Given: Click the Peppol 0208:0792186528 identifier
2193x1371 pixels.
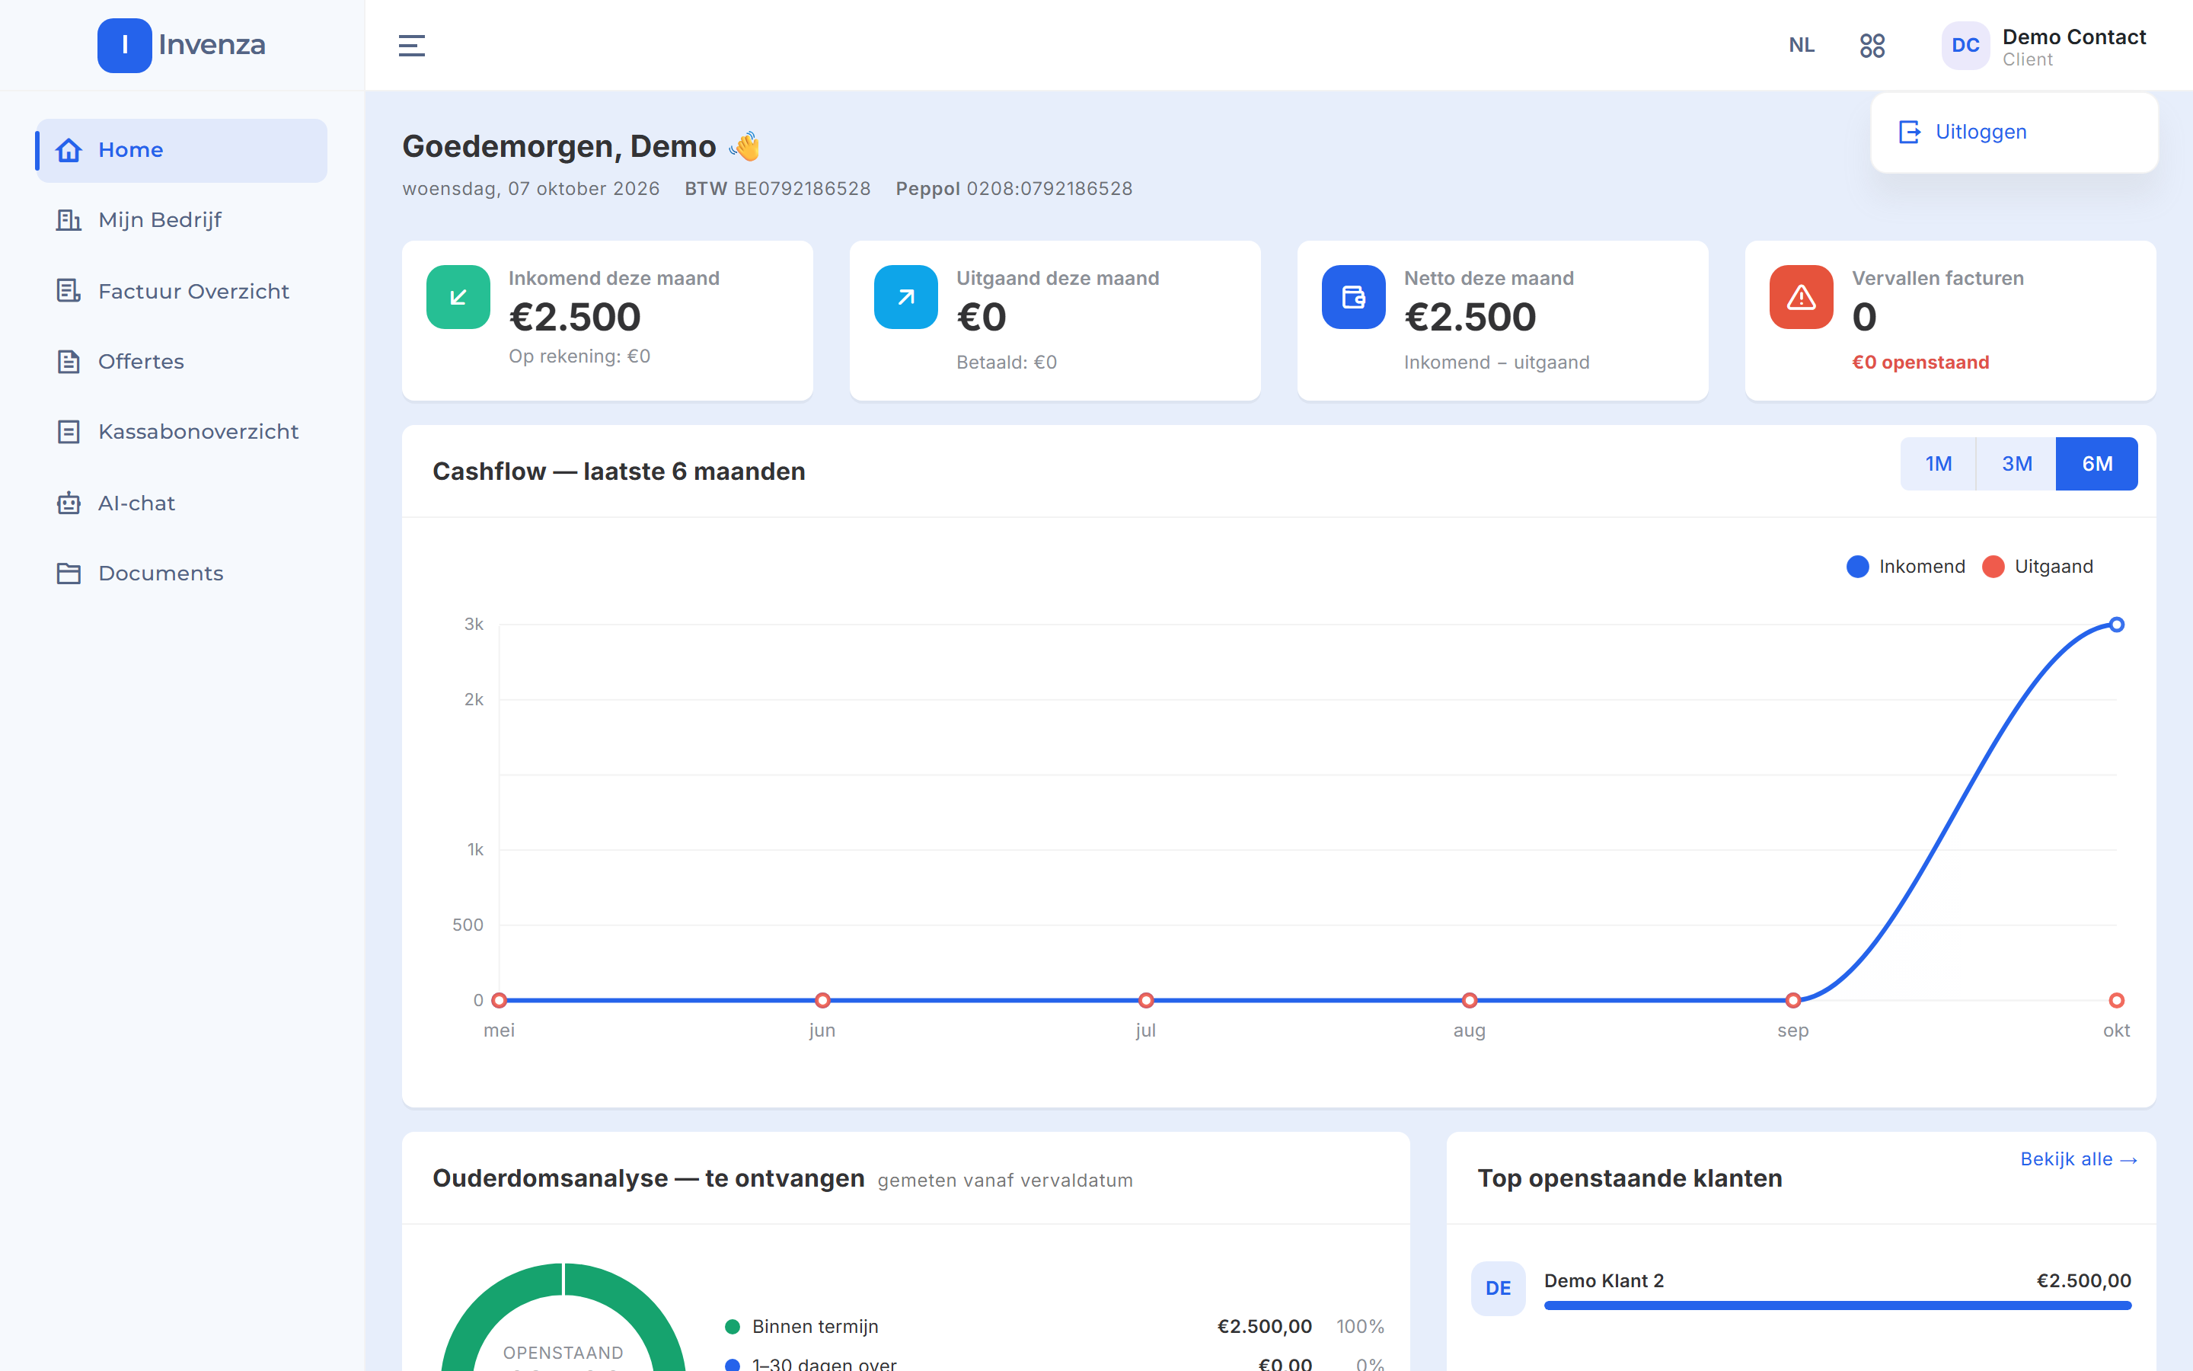Looking at the screenshot, I should [1014, 189].
